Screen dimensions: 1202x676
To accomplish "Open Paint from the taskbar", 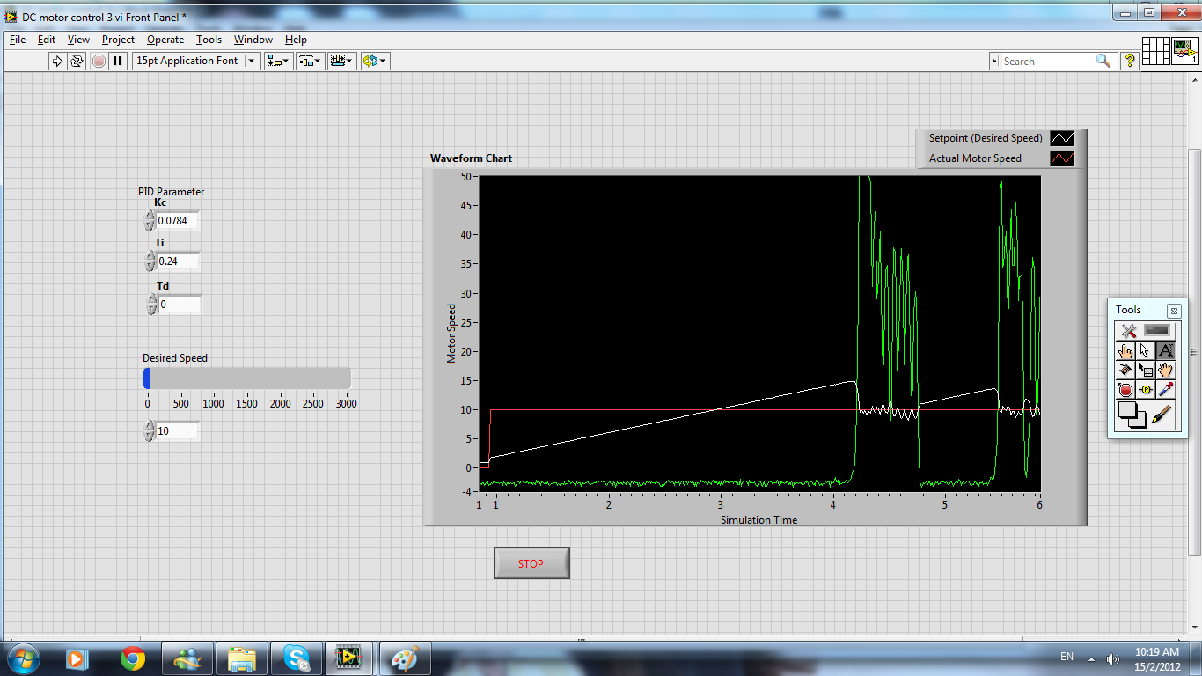I will [x=406, y=658].
